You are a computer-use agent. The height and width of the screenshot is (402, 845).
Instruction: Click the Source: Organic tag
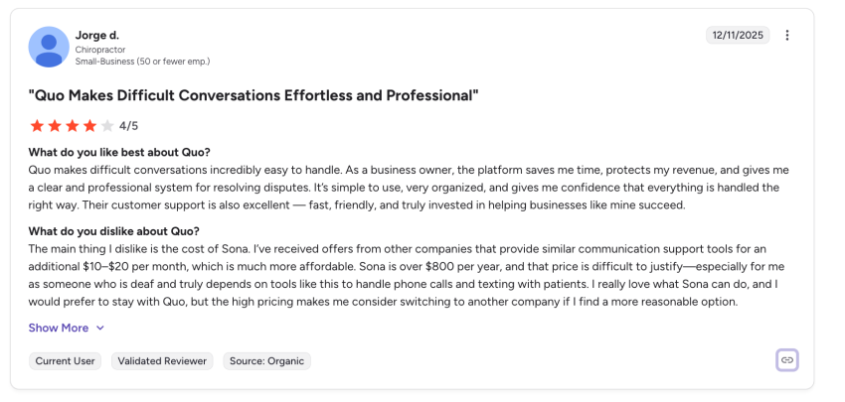(266, 361)
